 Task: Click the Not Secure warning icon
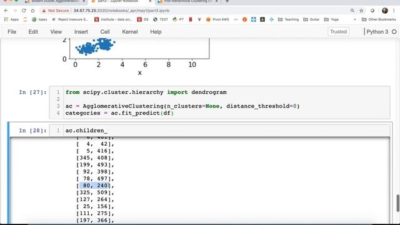point(44,11)
